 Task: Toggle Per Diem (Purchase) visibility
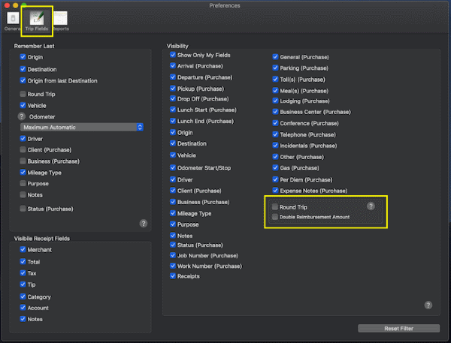[276, 180]
